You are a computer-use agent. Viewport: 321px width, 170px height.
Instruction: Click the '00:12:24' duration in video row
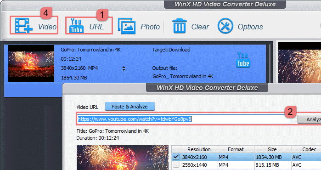click(71, 59)
